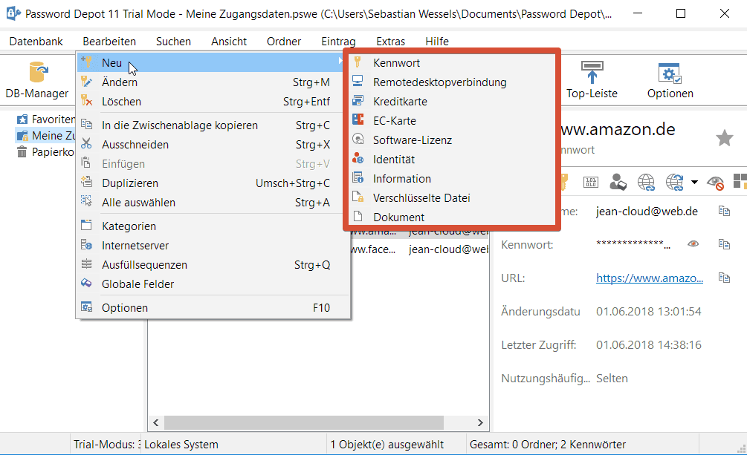Open the dropdown arrow beside the globe icons
The height and width of the screenshot is (455, 747).
click(x=694, y=182)
